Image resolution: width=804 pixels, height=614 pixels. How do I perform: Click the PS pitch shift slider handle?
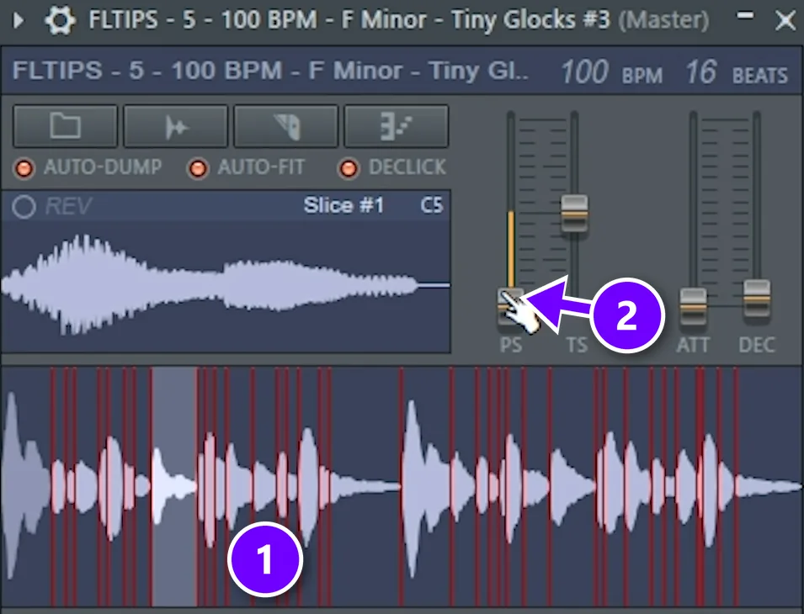[x=511, y=306]
